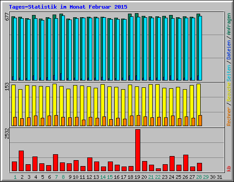
Task: Click day label 12 on the x-axis
Action: [89, 177]
